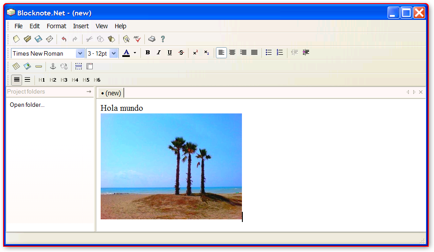Expand the Times New Roman font dropdown

(x=80, y=53)
